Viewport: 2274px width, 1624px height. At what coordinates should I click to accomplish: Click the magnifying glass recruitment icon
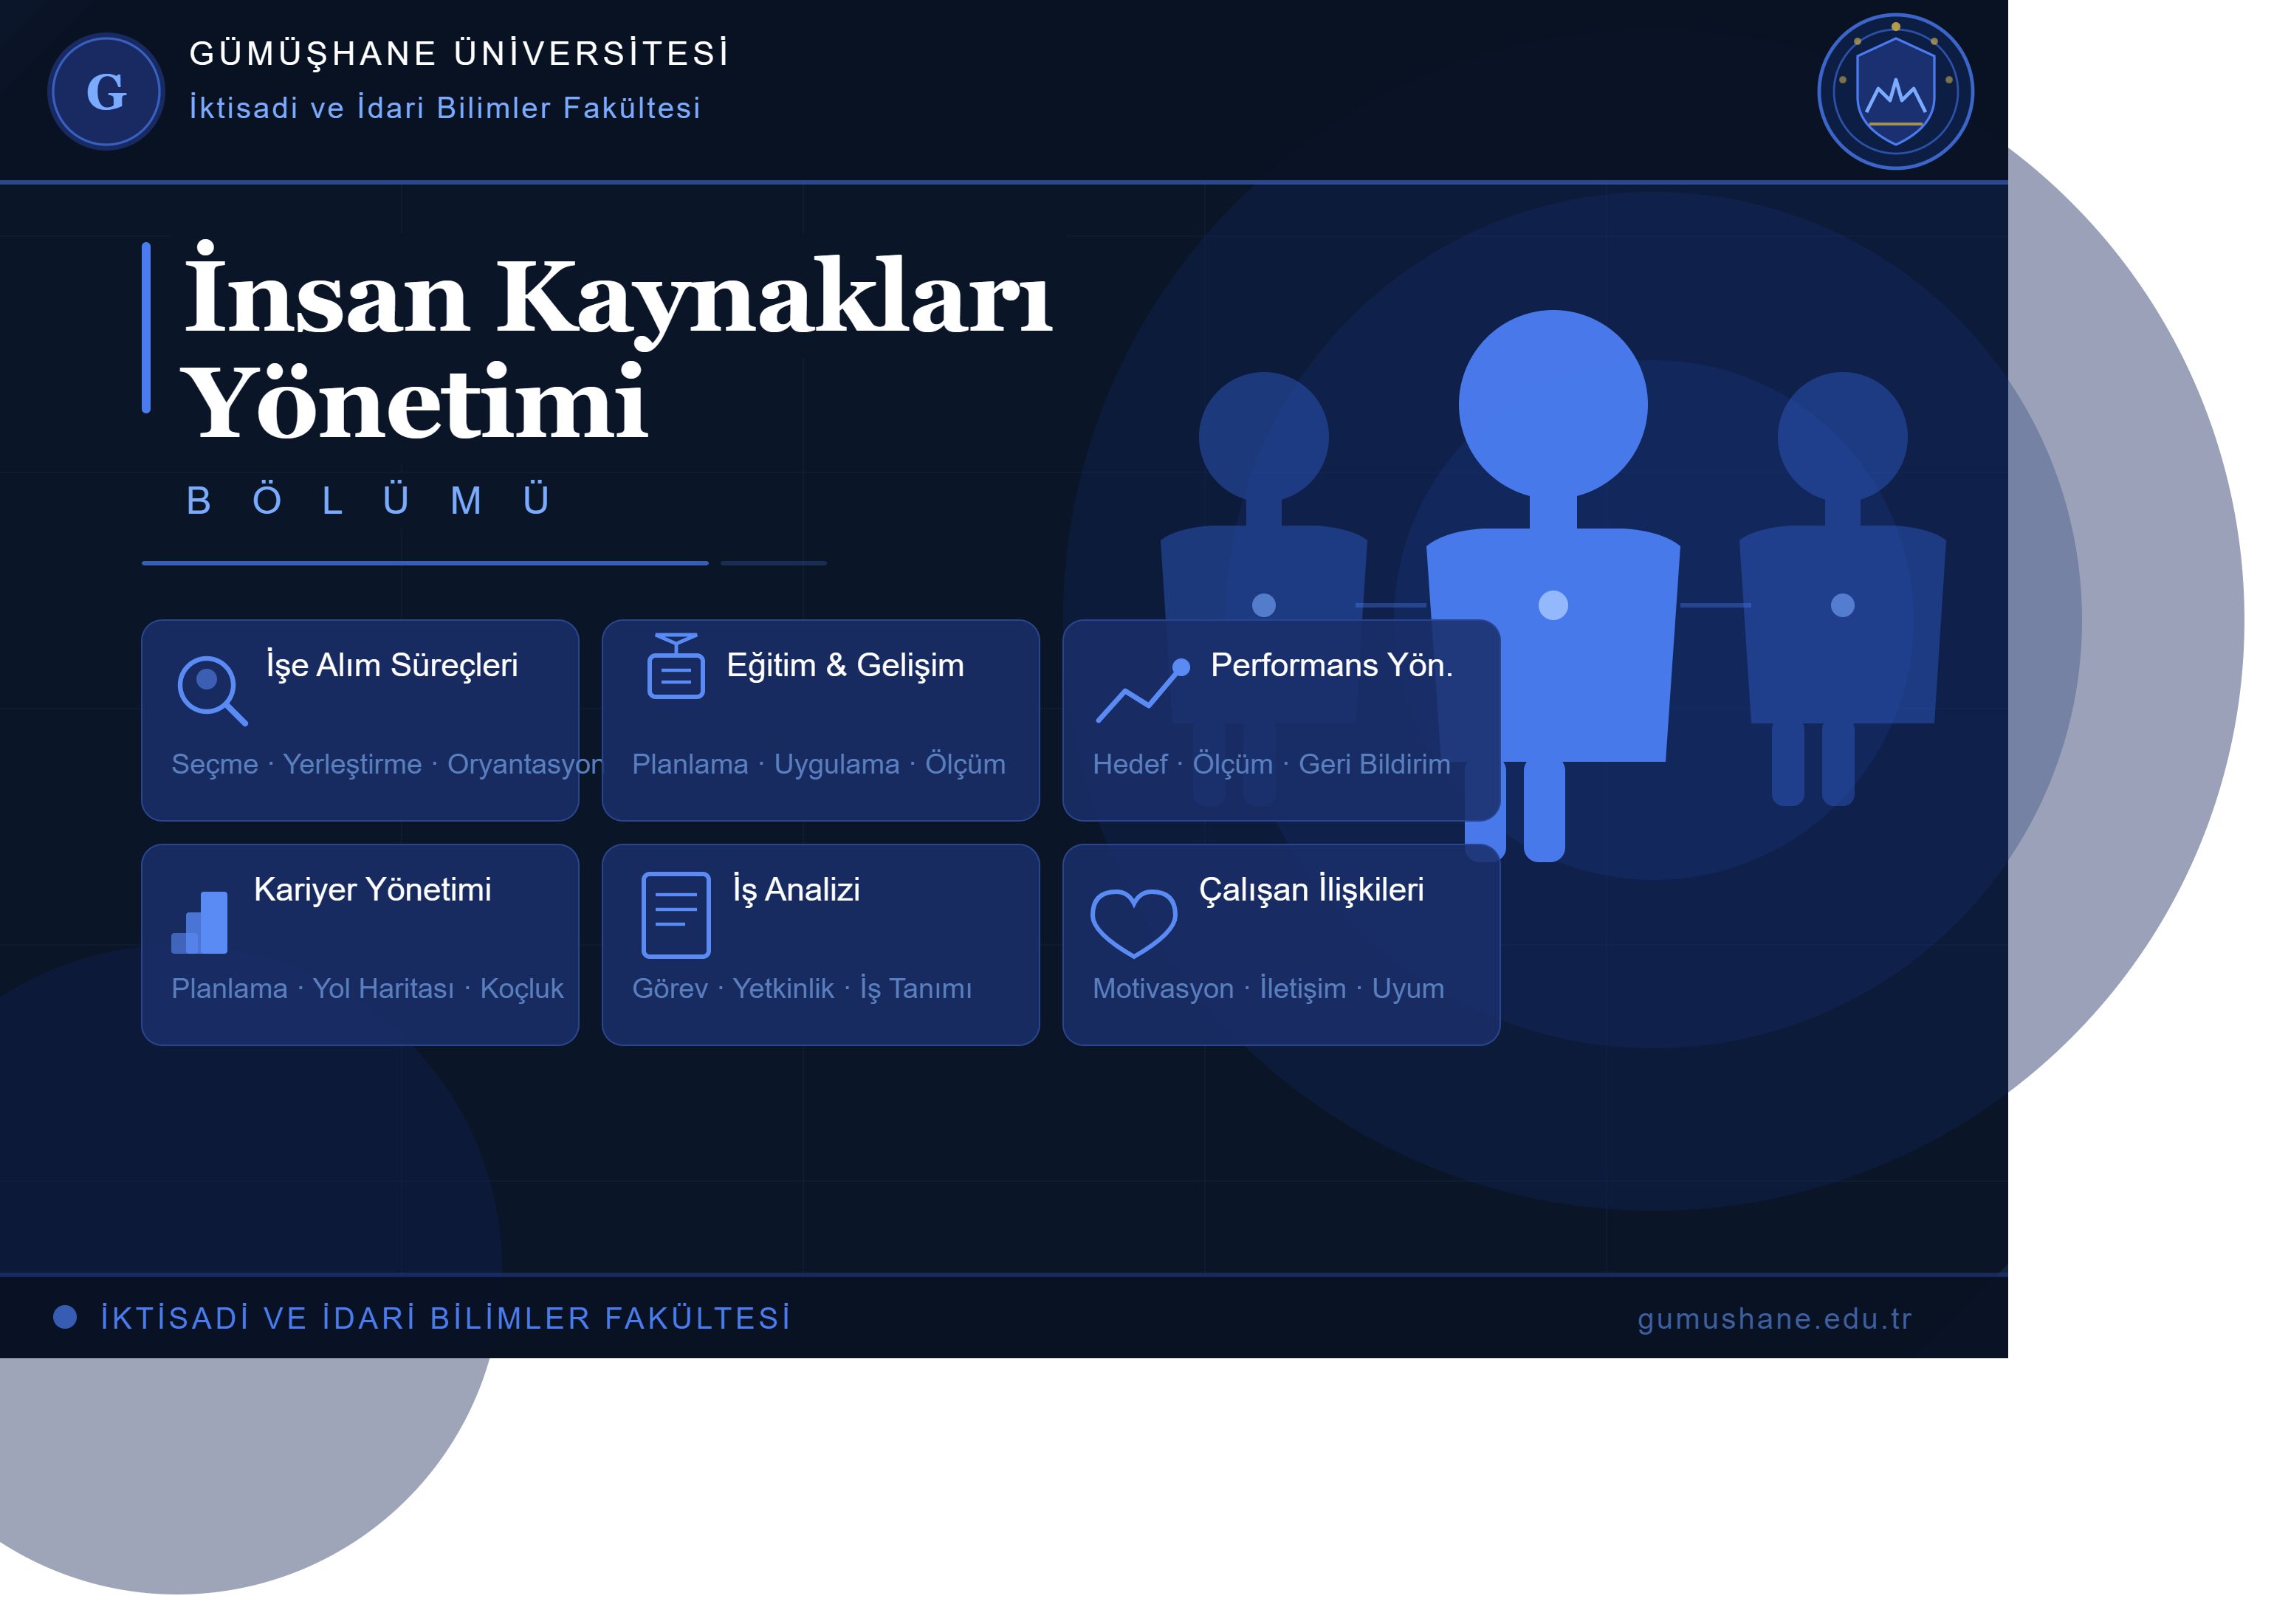tap(212, 690)
